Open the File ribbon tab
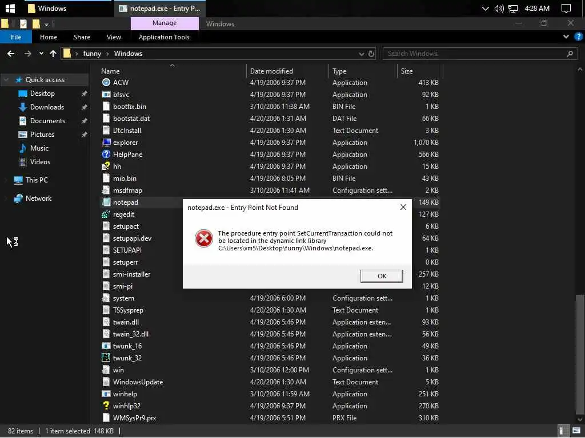 pyautogui.click(x=15, y=37)
